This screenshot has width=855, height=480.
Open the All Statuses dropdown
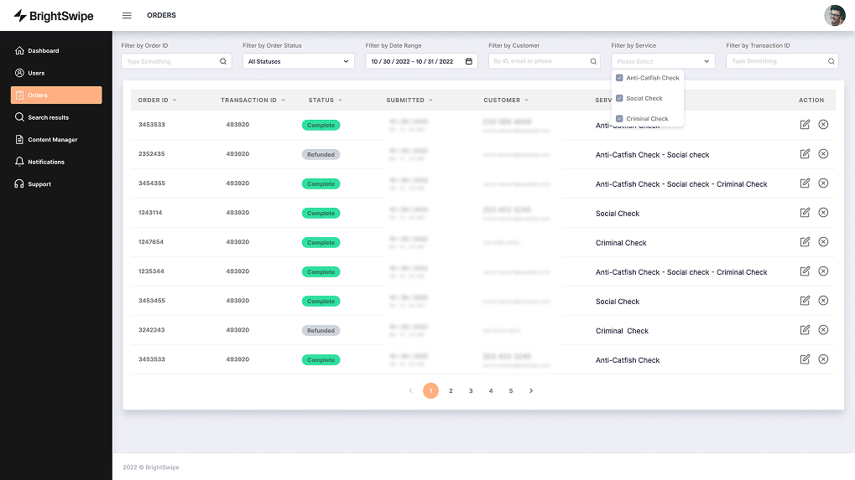[299, 61]
